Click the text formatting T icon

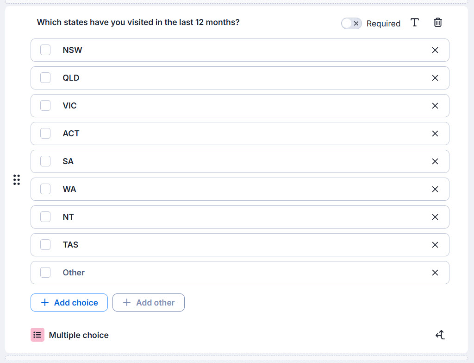[415, 22]
